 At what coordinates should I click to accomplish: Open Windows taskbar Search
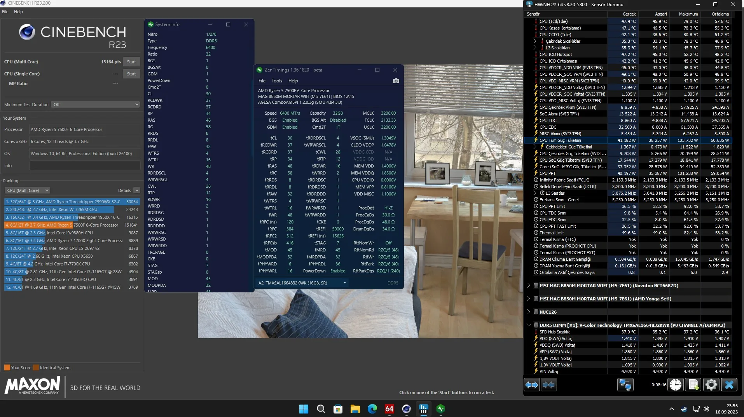pos(321,409)
